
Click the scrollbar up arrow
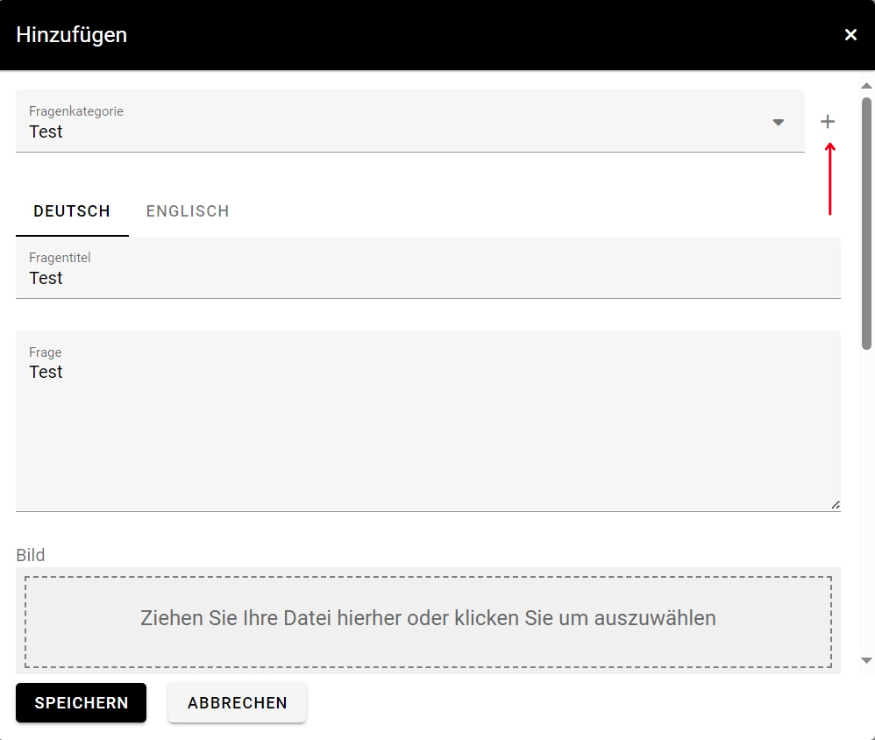point(866,86)
